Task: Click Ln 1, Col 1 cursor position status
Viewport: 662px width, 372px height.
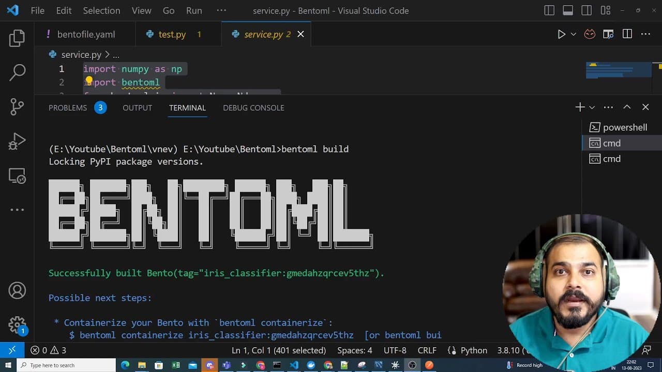Action: [279, 350]
